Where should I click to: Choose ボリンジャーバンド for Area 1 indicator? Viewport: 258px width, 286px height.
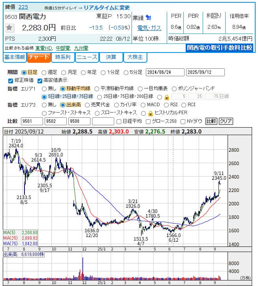pos(174,89)
